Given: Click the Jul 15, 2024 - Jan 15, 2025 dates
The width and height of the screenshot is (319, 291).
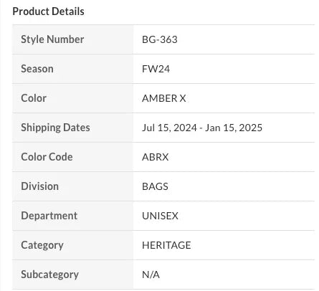Looking at the screenshot, I should 202,128.
